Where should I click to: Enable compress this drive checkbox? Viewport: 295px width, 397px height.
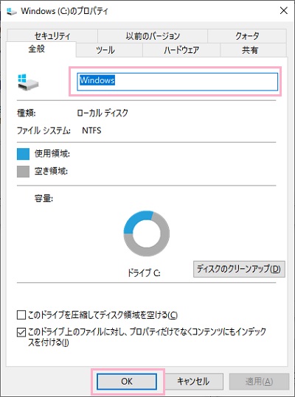pos(21,315)
